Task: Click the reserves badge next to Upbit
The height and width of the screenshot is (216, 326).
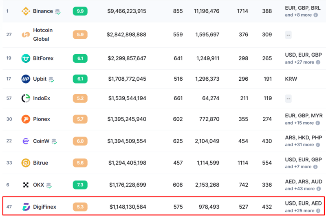Action: point(51,79)
